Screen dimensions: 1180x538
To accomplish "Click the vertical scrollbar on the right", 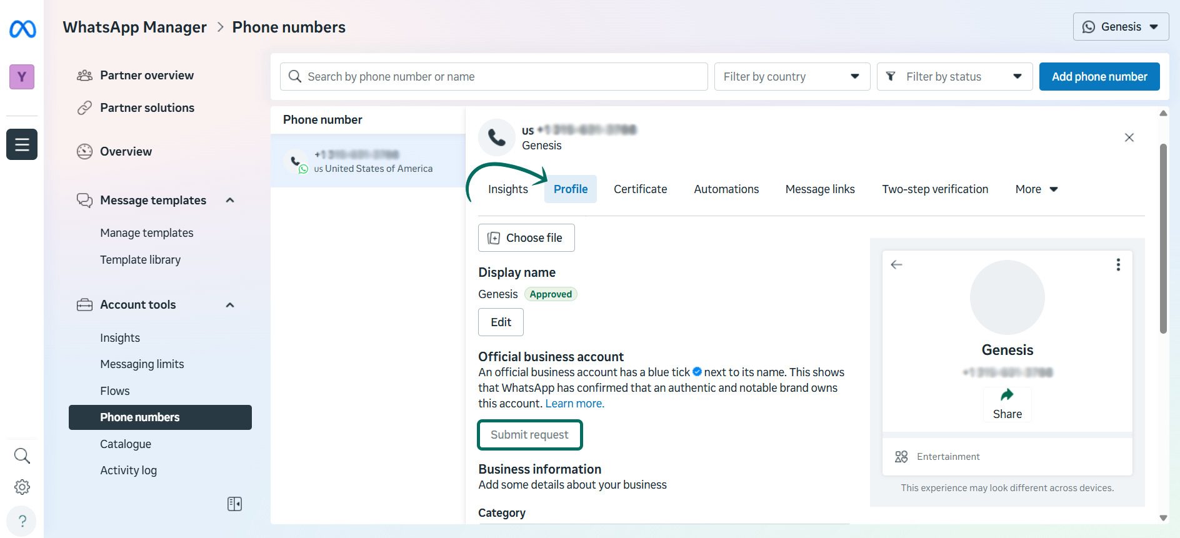I will tap(1163, 237).
